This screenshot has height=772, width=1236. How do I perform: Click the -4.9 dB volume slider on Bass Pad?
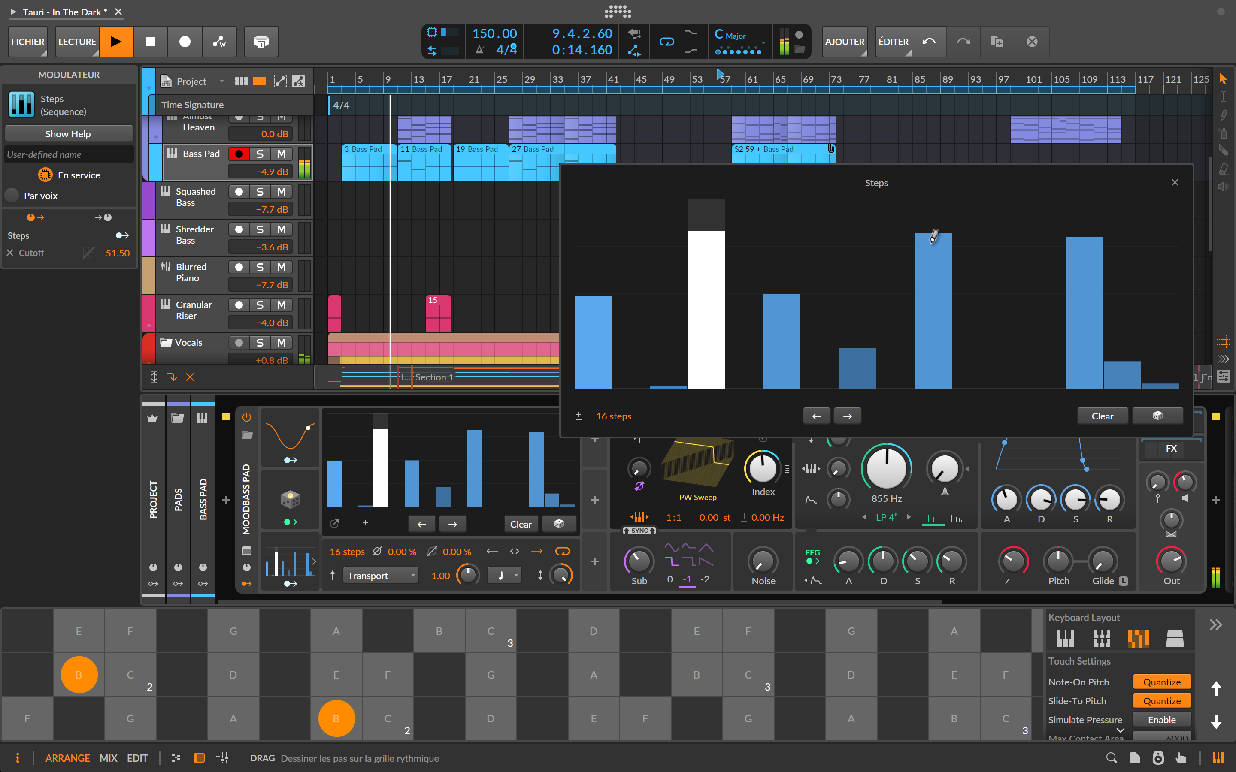261,172
